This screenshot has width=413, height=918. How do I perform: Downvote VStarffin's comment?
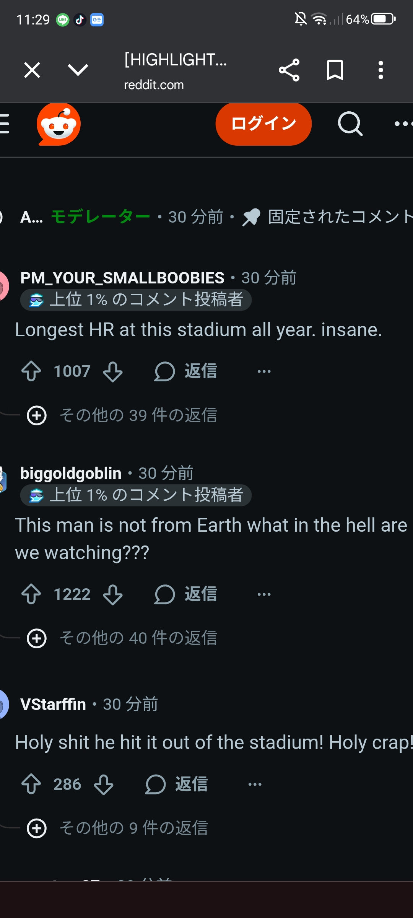tap(104, 785)
